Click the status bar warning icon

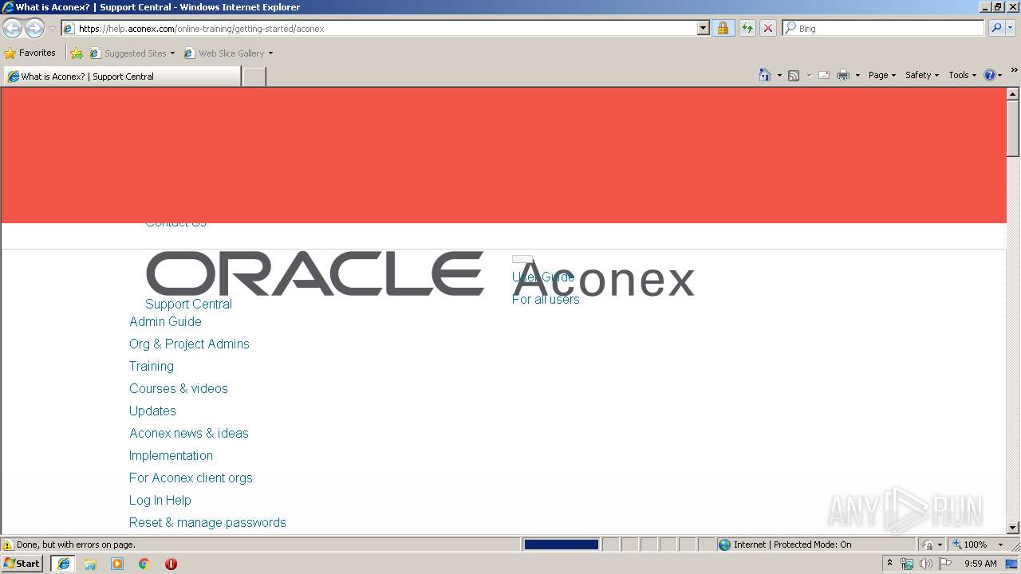(x=8, y=545)
